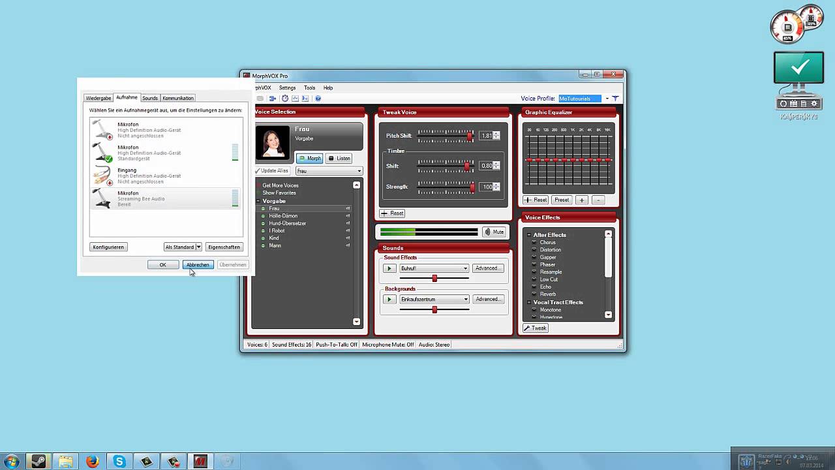Open the Tools menu
Viewport: 835px width, 470px height.
pyautogui.click(x=309, y=87)
